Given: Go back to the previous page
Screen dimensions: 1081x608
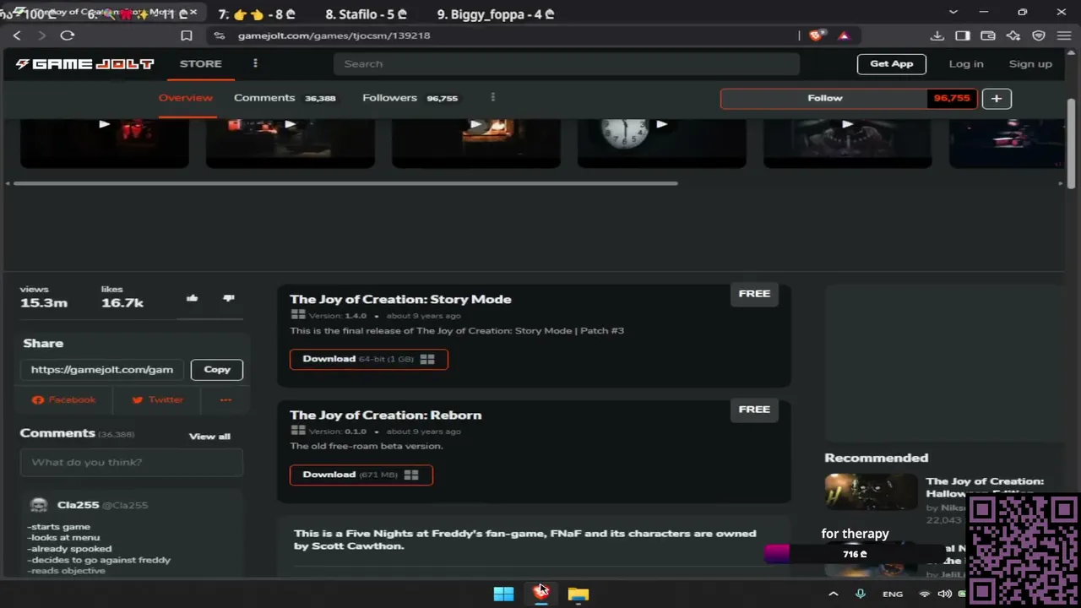Looking at the screenshot, I should (17, 35).
